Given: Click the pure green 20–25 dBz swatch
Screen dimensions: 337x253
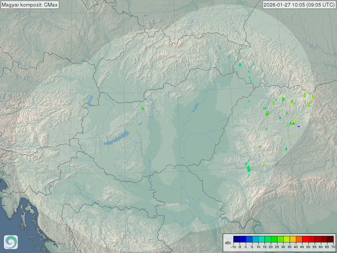Looking at the screenshot, I should 274,239.
